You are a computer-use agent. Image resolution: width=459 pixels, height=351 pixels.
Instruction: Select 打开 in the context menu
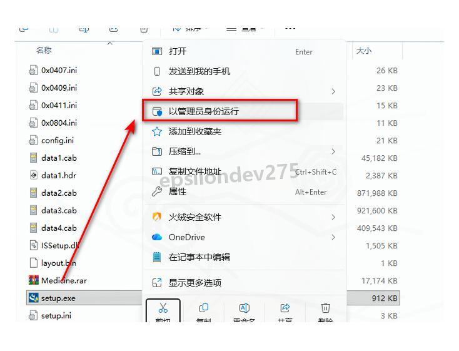pos(244,51)
